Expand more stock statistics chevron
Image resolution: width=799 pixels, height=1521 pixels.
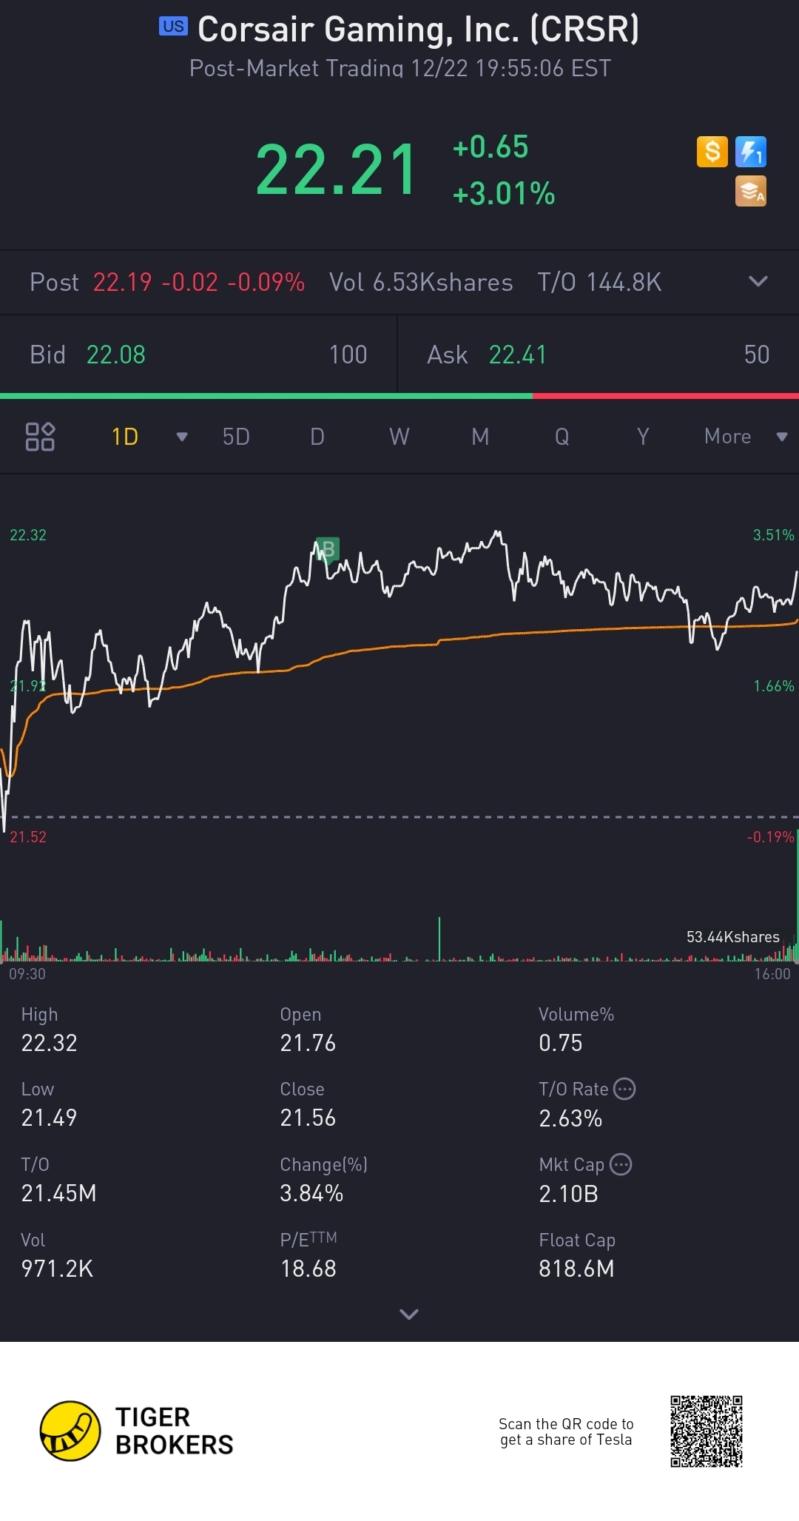[409, 1314]
